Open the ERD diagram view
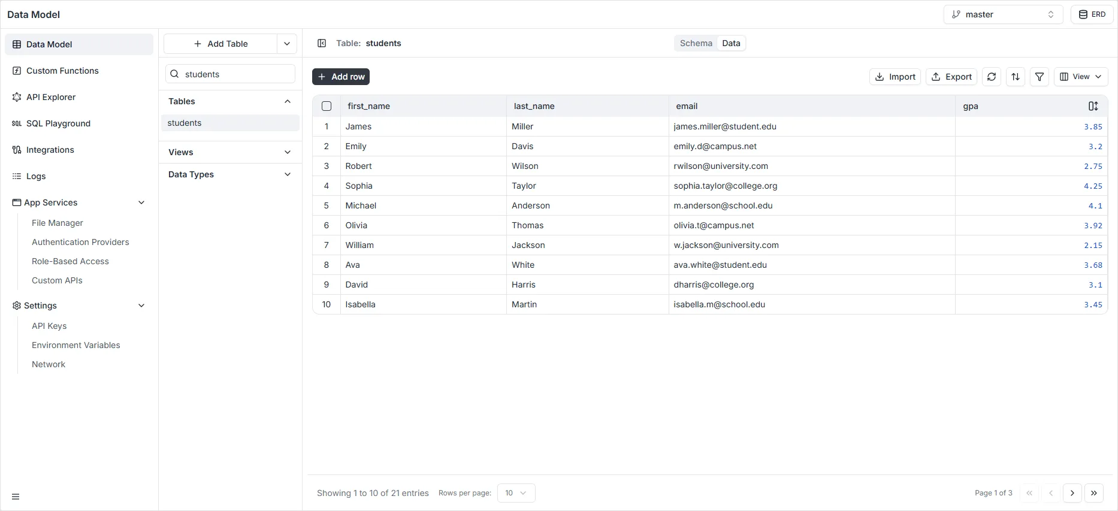The width and height of the screenshot is (1118, 511). [1092, 14]
